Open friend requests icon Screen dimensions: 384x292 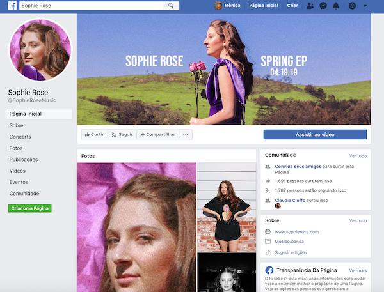310,6
